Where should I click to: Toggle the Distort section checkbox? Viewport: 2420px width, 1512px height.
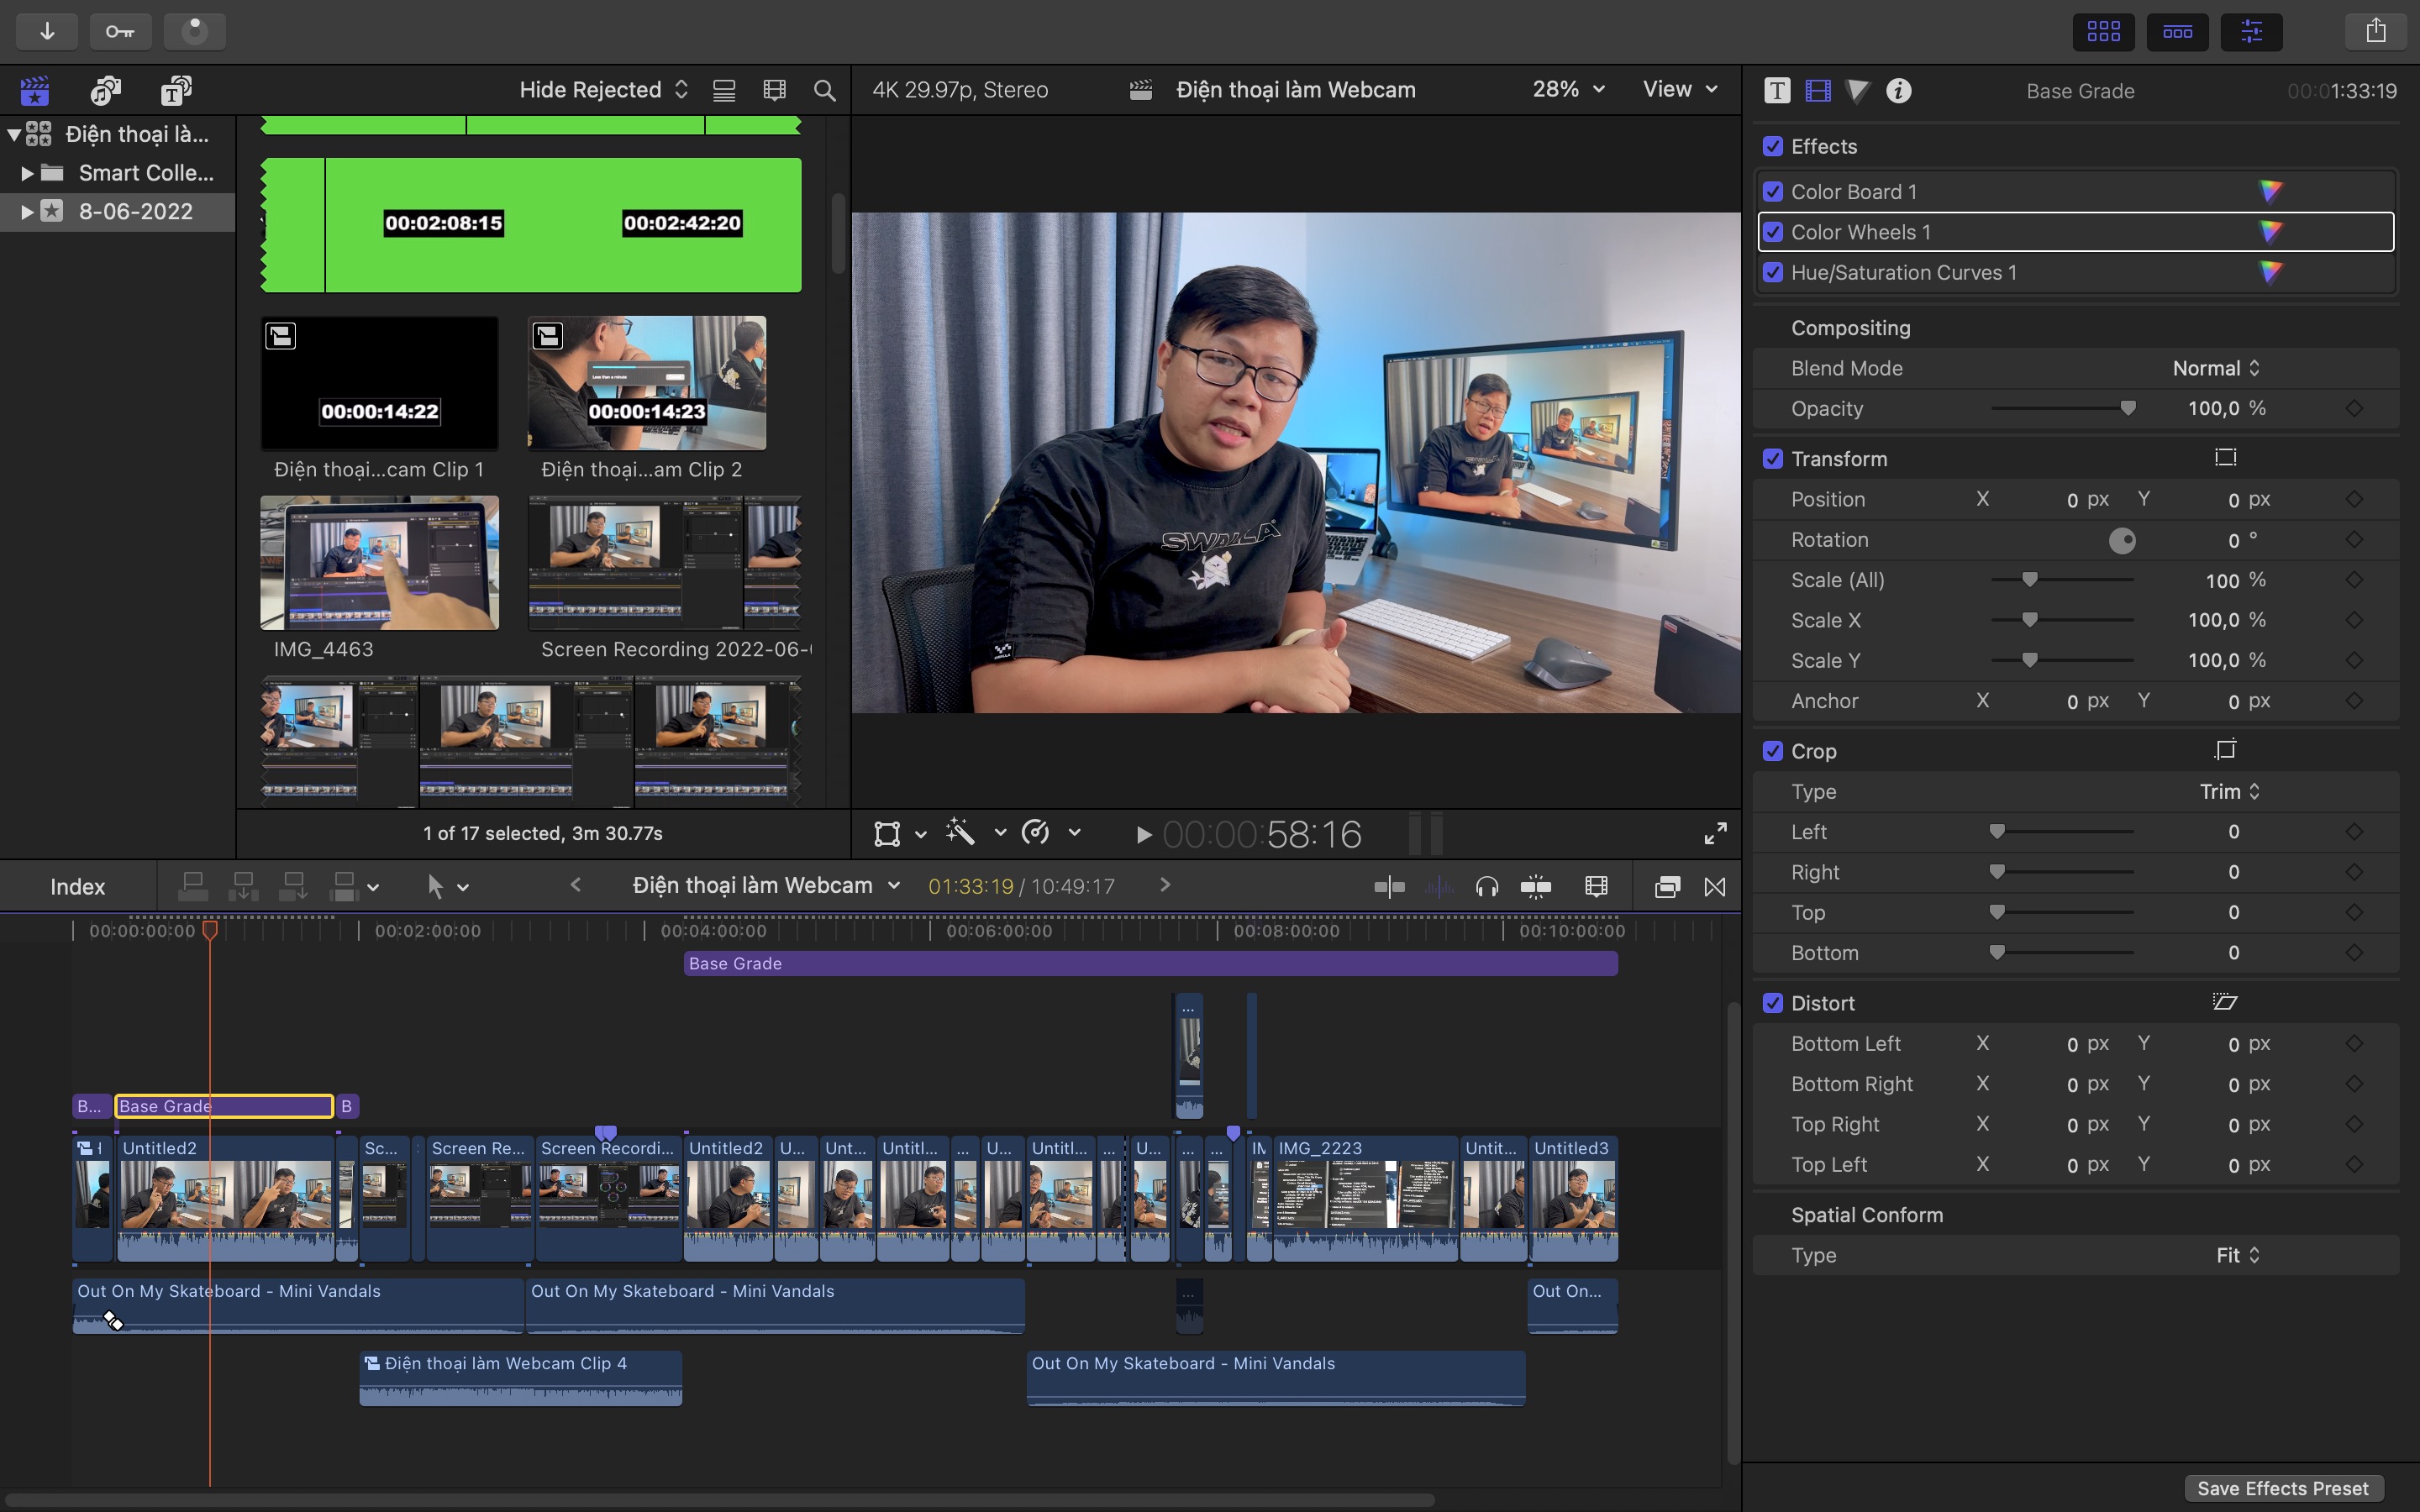pos(1772,1001)
